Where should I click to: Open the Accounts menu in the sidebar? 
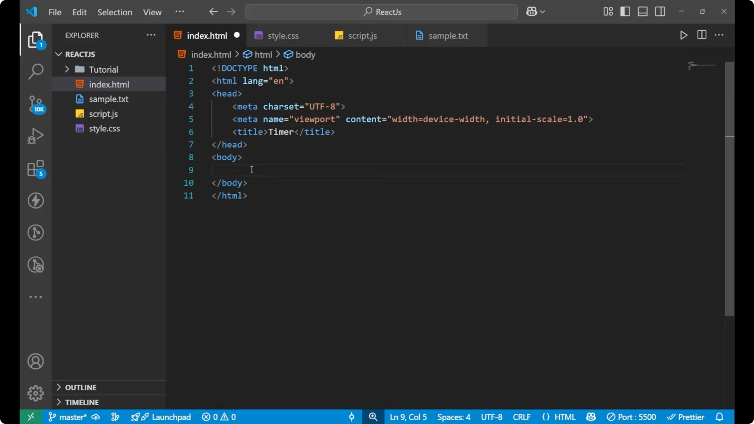click(35, 361)
